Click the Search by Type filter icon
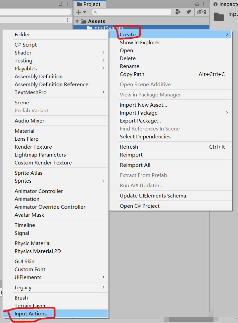Viewport: 238px width, 323px height. click(x=178, y=12)
